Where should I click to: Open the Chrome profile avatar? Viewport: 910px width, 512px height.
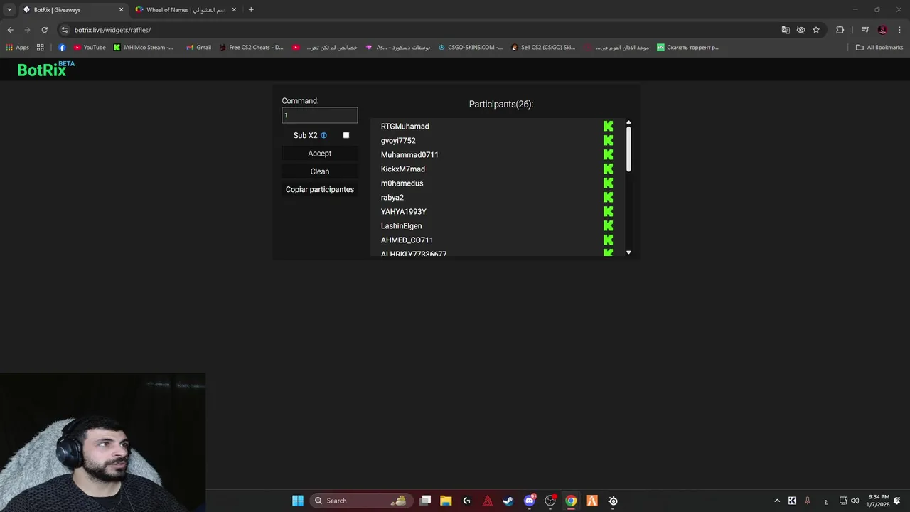click(x=882, y=30)
